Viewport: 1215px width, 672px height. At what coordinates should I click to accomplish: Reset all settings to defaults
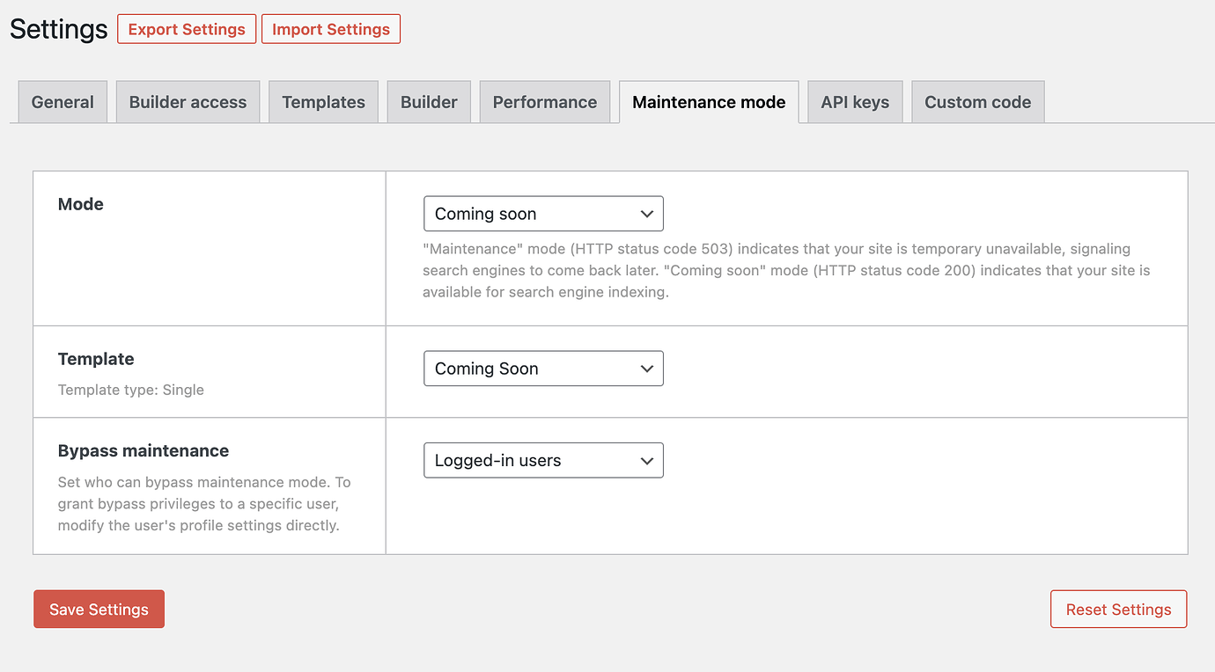point(1118,609)
